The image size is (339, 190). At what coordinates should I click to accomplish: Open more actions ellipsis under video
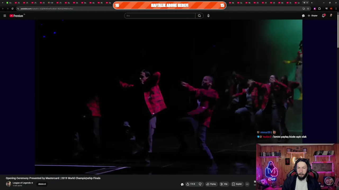coord(247,184)
